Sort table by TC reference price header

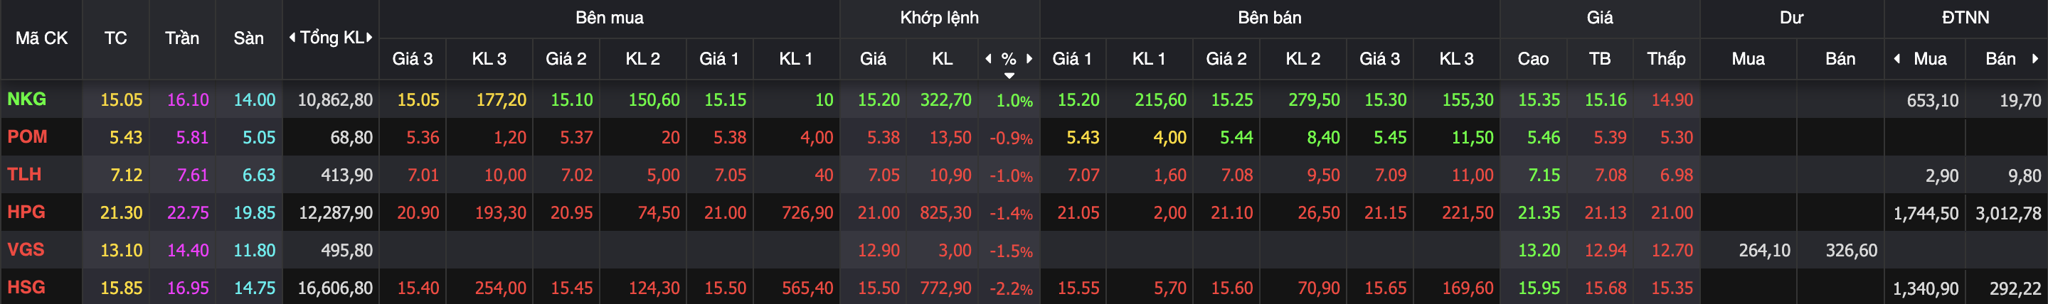click(115, 38)
